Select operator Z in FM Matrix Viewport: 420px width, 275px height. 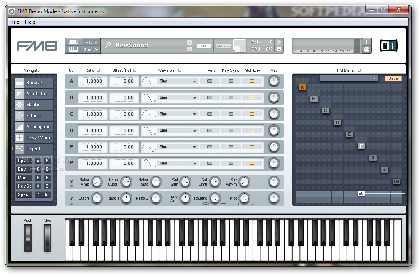point(385,170)
